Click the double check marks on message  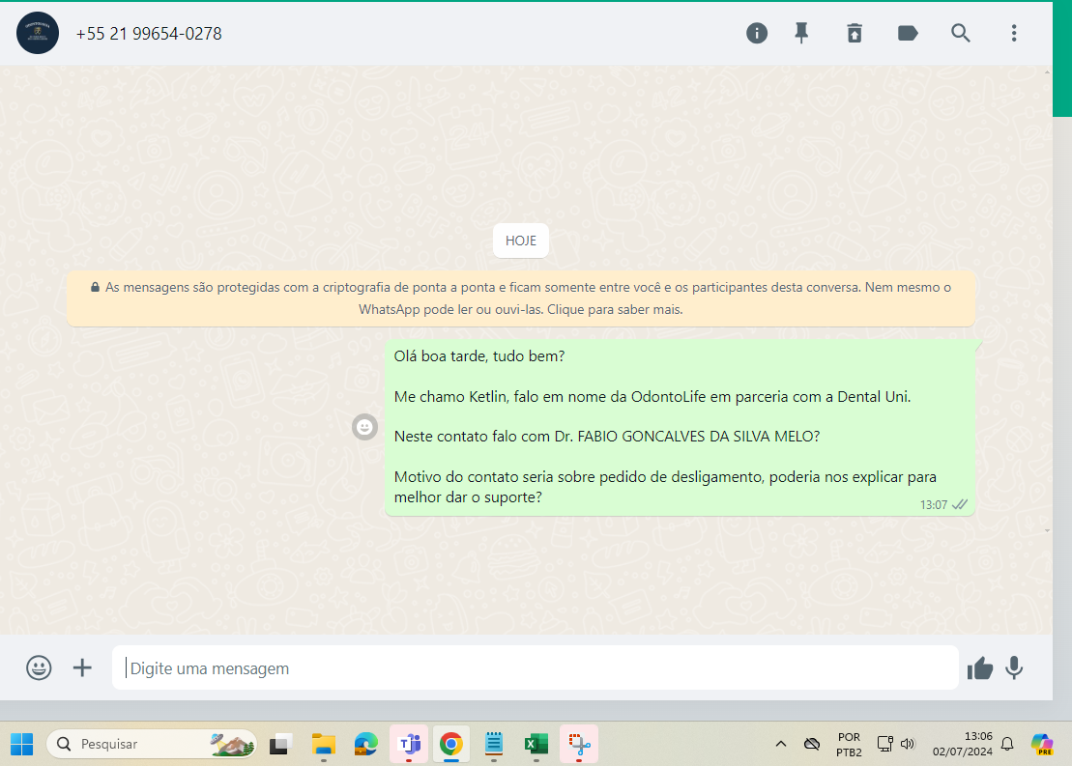[x=960, y=505]
